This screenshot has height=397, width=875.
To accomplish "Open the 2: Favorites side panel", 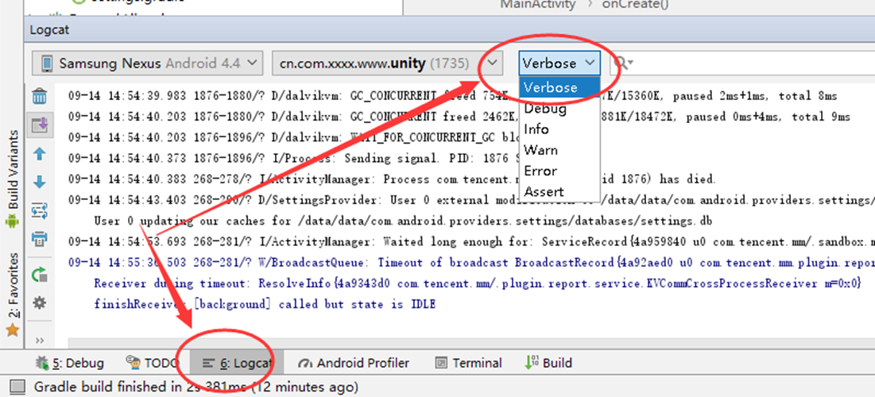I will (x=12, y=295).
